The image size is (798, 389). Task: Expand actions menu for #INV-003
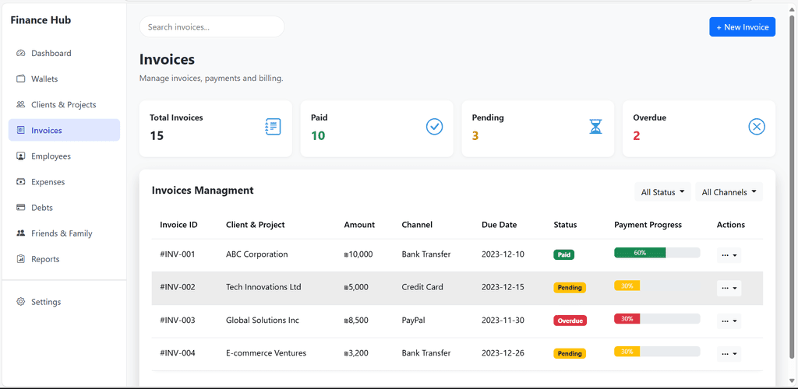tap(729, 321)
